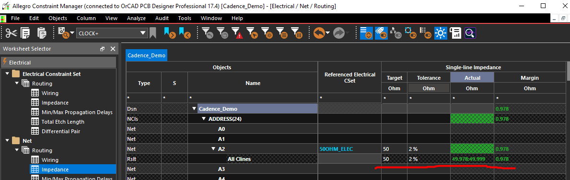Open the report document icon

pyautogui.click(x=455, y=33)
